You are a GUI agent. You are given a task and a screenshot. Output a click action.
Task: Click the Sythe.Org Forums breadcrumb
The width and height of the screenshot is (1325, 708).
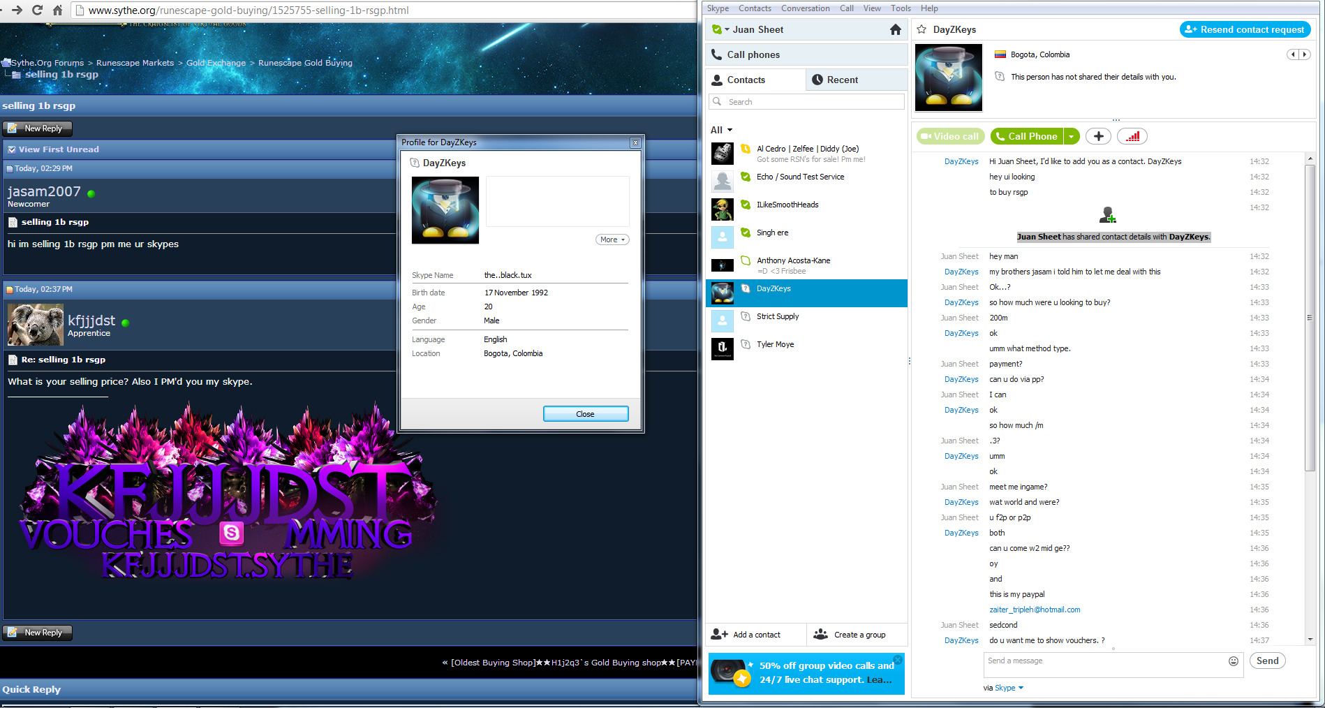pyautogui.click(x=47, y=63)
